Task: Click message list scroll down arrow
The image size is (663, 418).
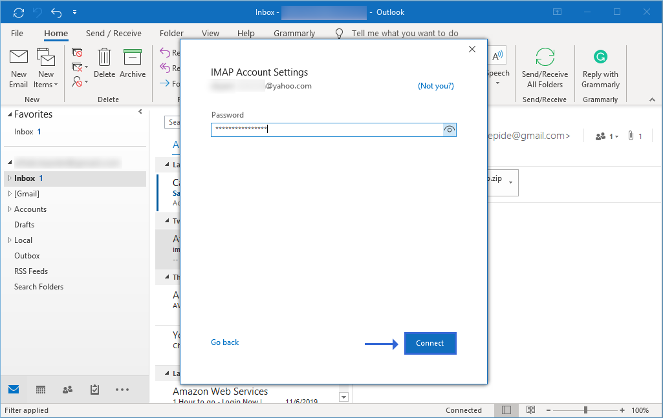Action: pyautogui.click(x=343, y=397)
